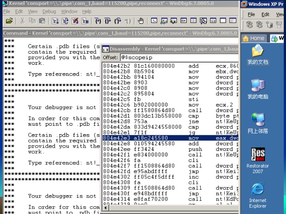The height and width of the screenshot is (214, 286).
Task: Open the WinDbg Window menu
Action: click(x=69, y=12)
